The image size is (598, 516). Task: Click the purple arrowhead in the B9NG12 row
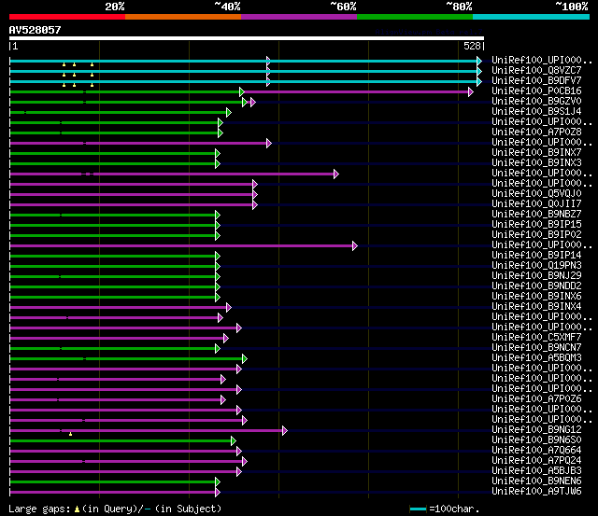[x=284, y=431]
